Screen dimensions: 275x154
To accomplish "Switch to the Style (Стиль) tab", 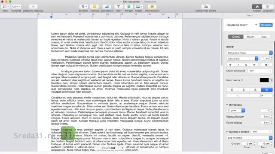I will click(x=236, y=37).
